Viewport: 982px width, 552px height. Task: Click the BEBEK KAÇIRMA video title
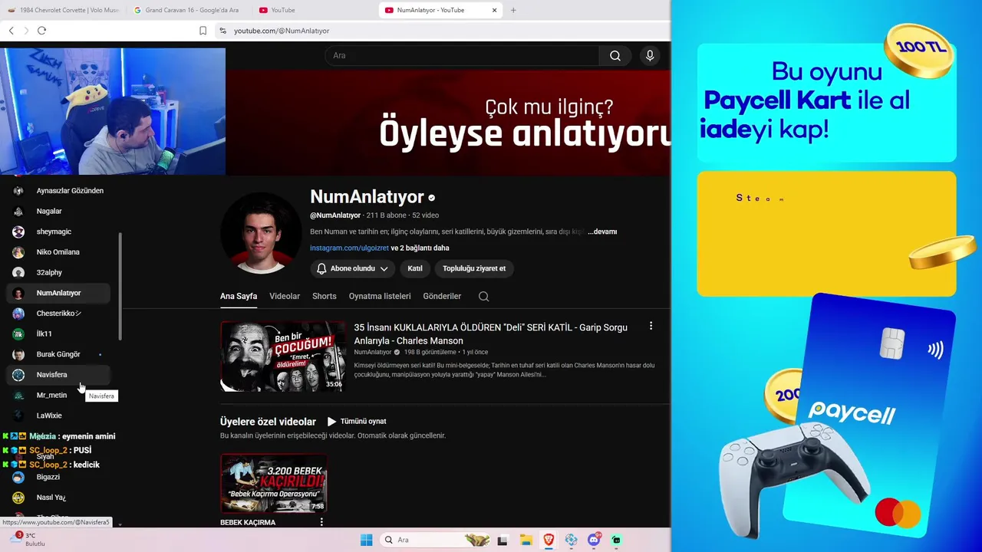click(x=248, y=522)
